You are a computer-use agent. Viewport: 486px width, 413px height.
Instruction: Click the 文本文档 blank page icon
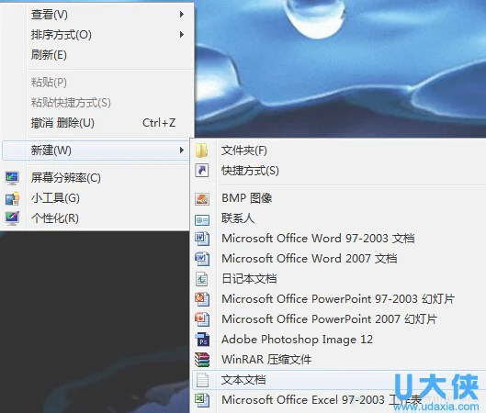tap(202, 380)
